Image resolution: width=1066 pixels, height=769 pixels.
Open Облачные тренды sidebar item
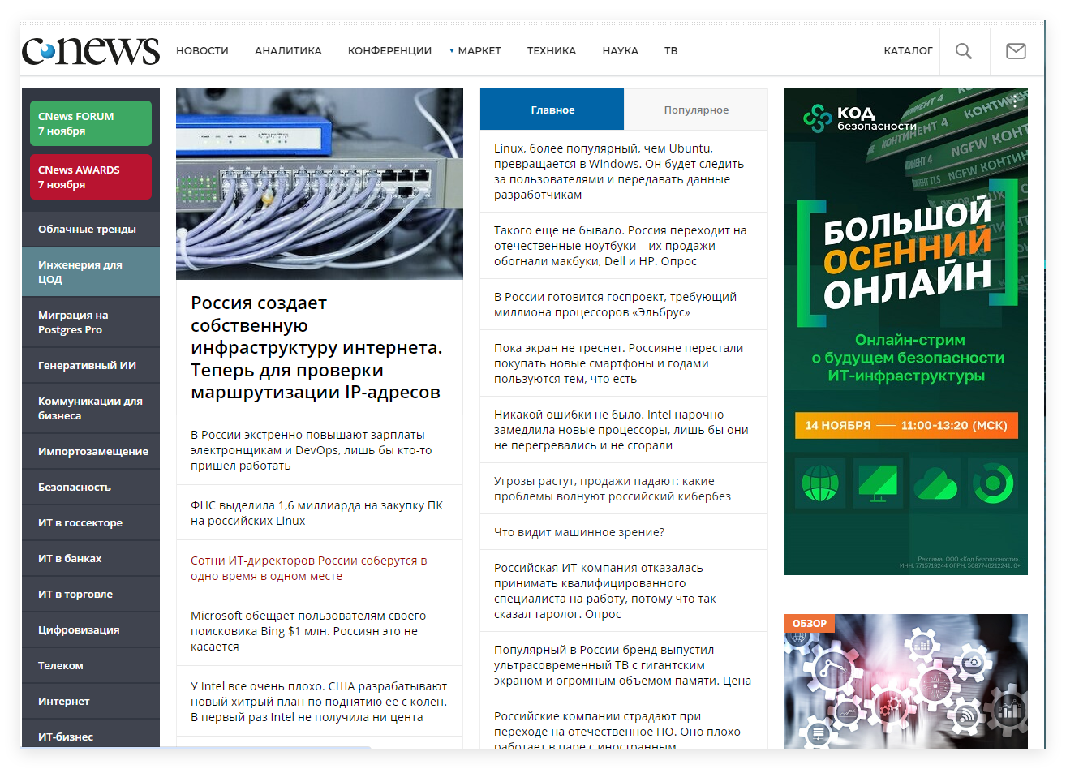pyautogui.click(x=91, y=230)
